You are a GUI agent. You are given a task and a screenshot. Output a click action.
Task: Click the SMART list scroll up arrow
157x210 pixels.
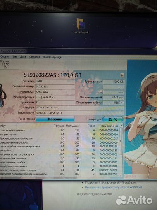pyautogui.click(x=121, y=126)
